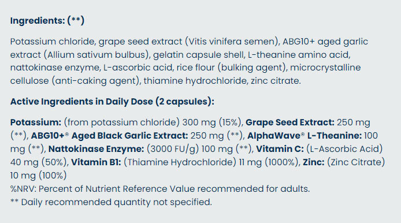The height and width of the screenshot is (223, 401).
Task: Click the 'Nattokinase Enzyme:' bold label
Action: [96, 149]
